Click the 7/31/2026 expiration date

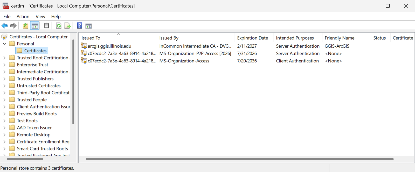[x=247, y=53]
